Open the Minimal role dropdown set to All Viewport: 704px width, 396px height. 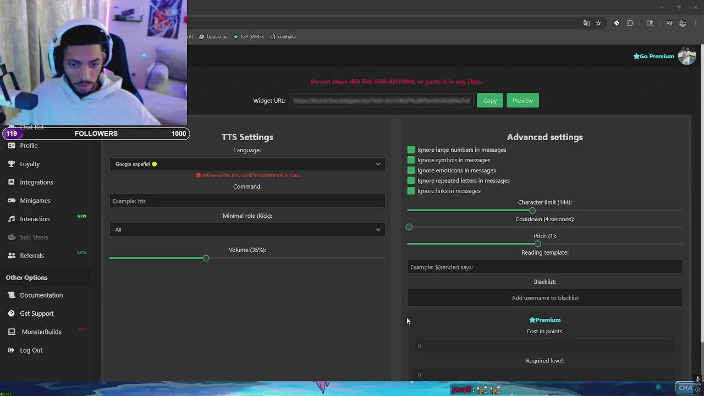coord(248,229)
